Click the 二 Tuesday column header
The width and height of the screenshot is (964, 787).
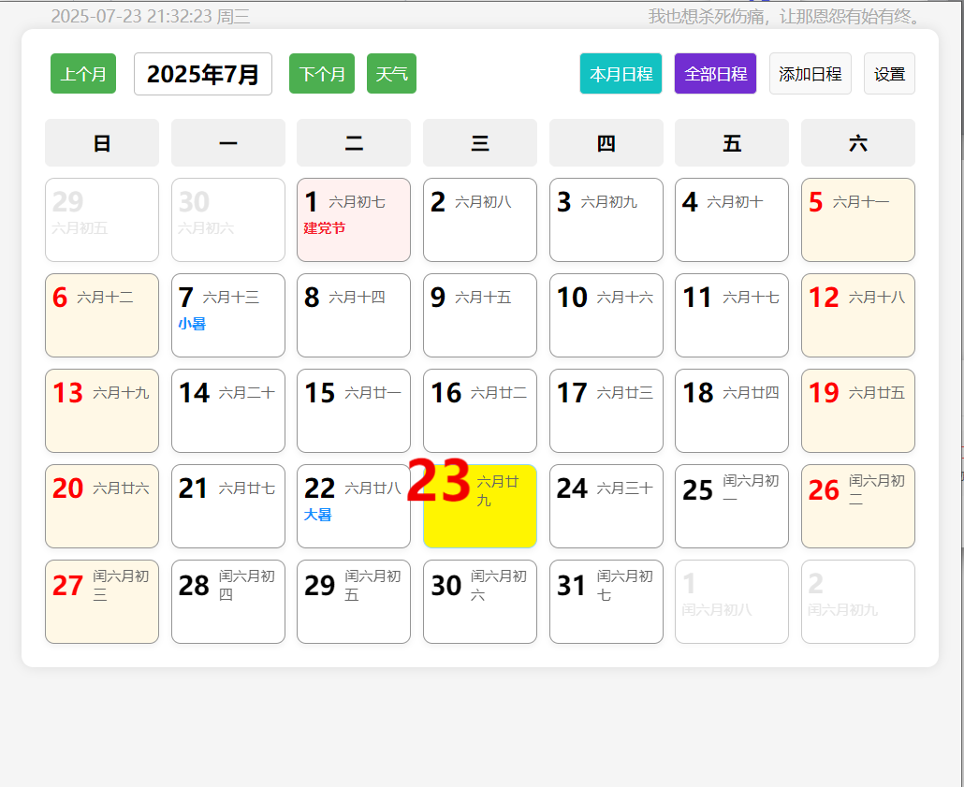(x=354, y=142)
